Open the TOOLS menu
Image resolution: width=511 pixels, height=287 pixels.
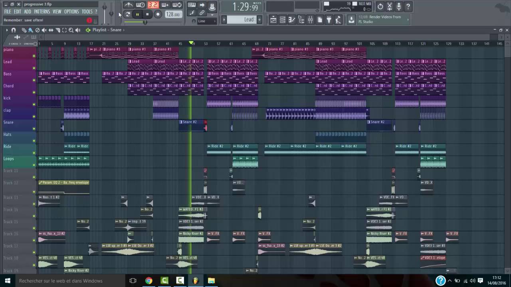(x=87, y=12)
